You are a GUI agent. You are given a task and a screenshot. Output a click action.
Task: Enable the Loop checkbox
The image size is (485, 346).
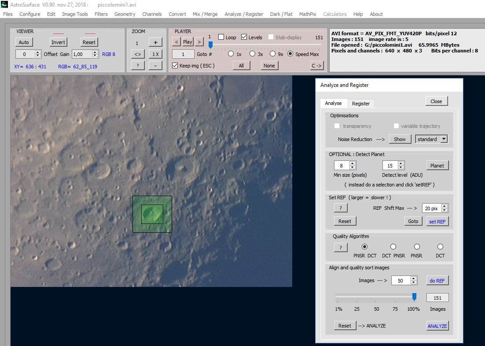tap(221, 37)
